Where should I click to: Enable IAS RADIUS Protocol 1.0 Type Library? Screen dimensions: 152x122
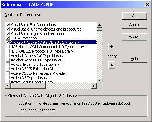pyautogui.click(x=8, y=51)
